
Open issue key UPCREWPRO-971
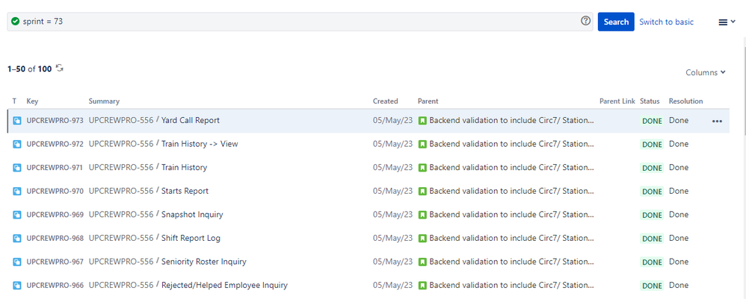point(55,168)
